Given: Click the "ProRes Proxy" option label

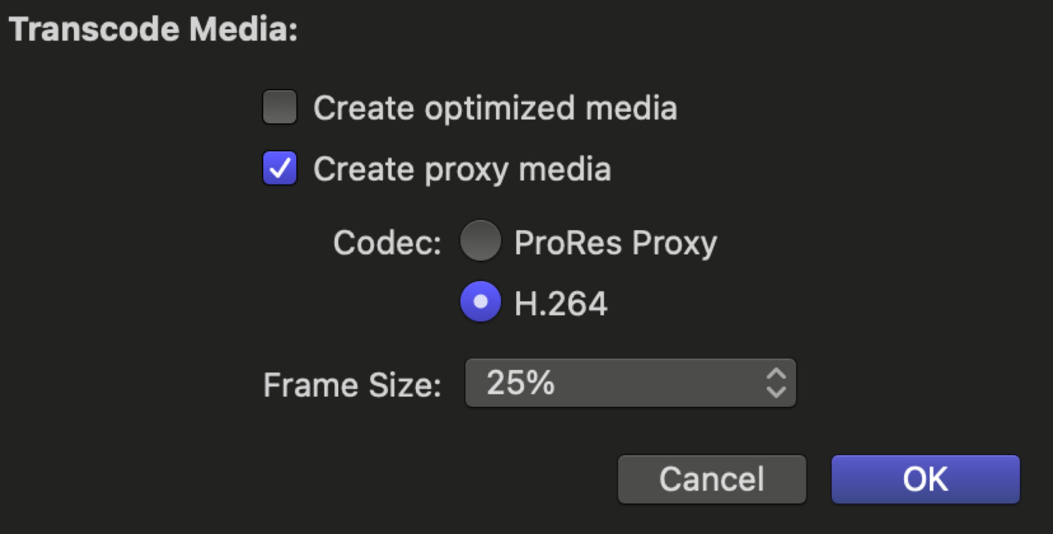Looking at the screenshot, I should (615, 243).
